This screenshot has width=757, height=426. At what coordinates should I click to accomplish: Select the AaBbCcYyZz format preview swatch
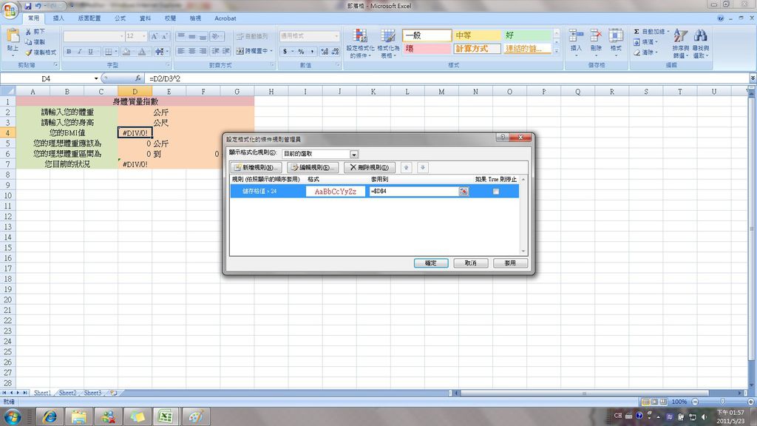[x=336, y=192]
